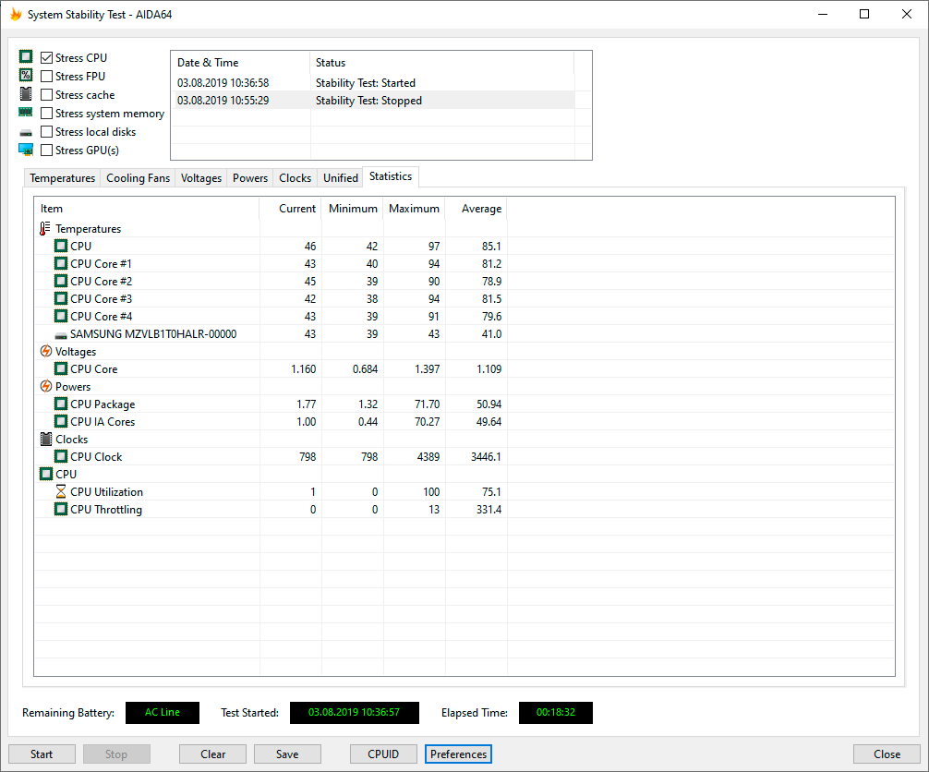Click the chip icon of the CPU Core voltage row
The height and width of the screenshot is (772, 929).
coord(60,369)
